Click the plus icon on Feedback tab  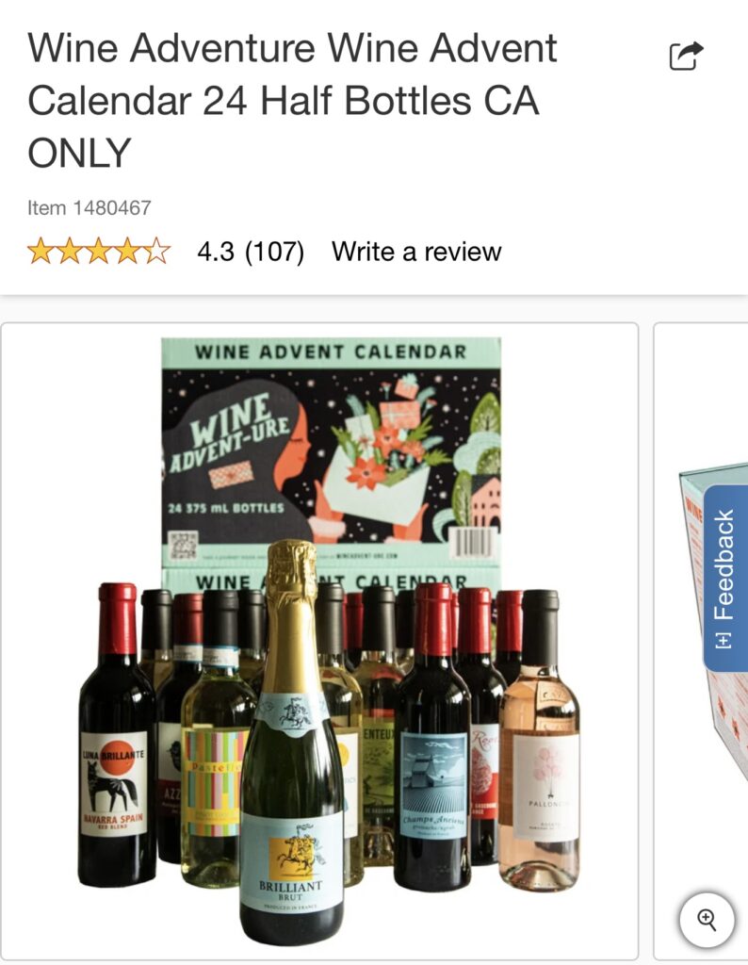[x=724, y=640]
